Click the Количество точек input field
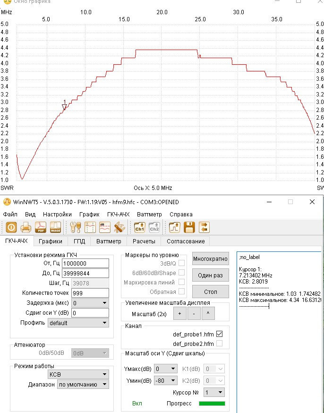 (x=90, y=293)
